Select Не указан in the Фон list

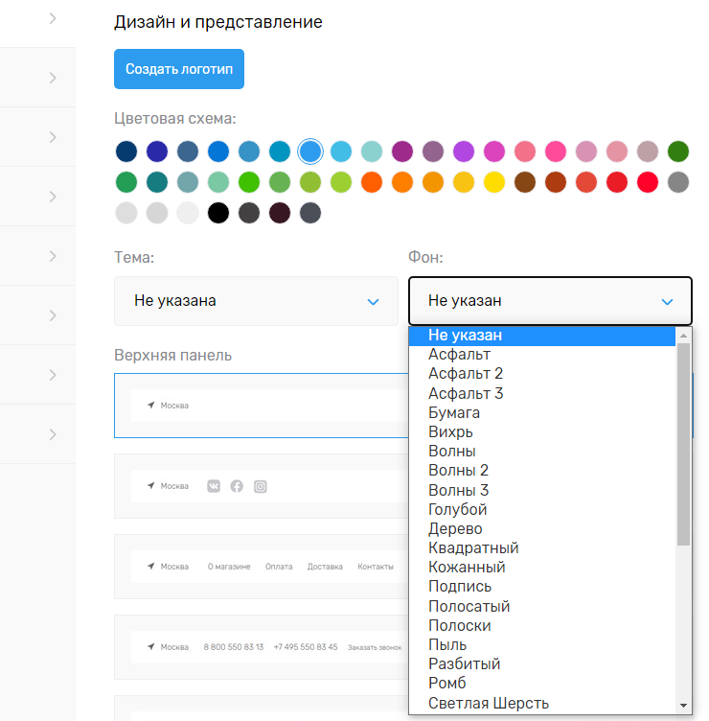[541, 336]
